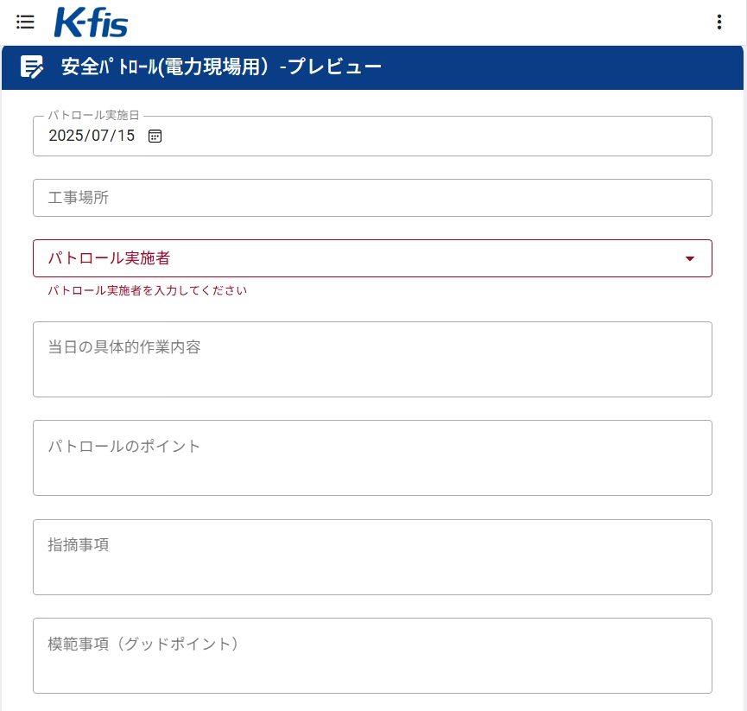Click the blank area of the blue title bar
The width and height of the screenshot is (747, 711).
tap(562, 67)
